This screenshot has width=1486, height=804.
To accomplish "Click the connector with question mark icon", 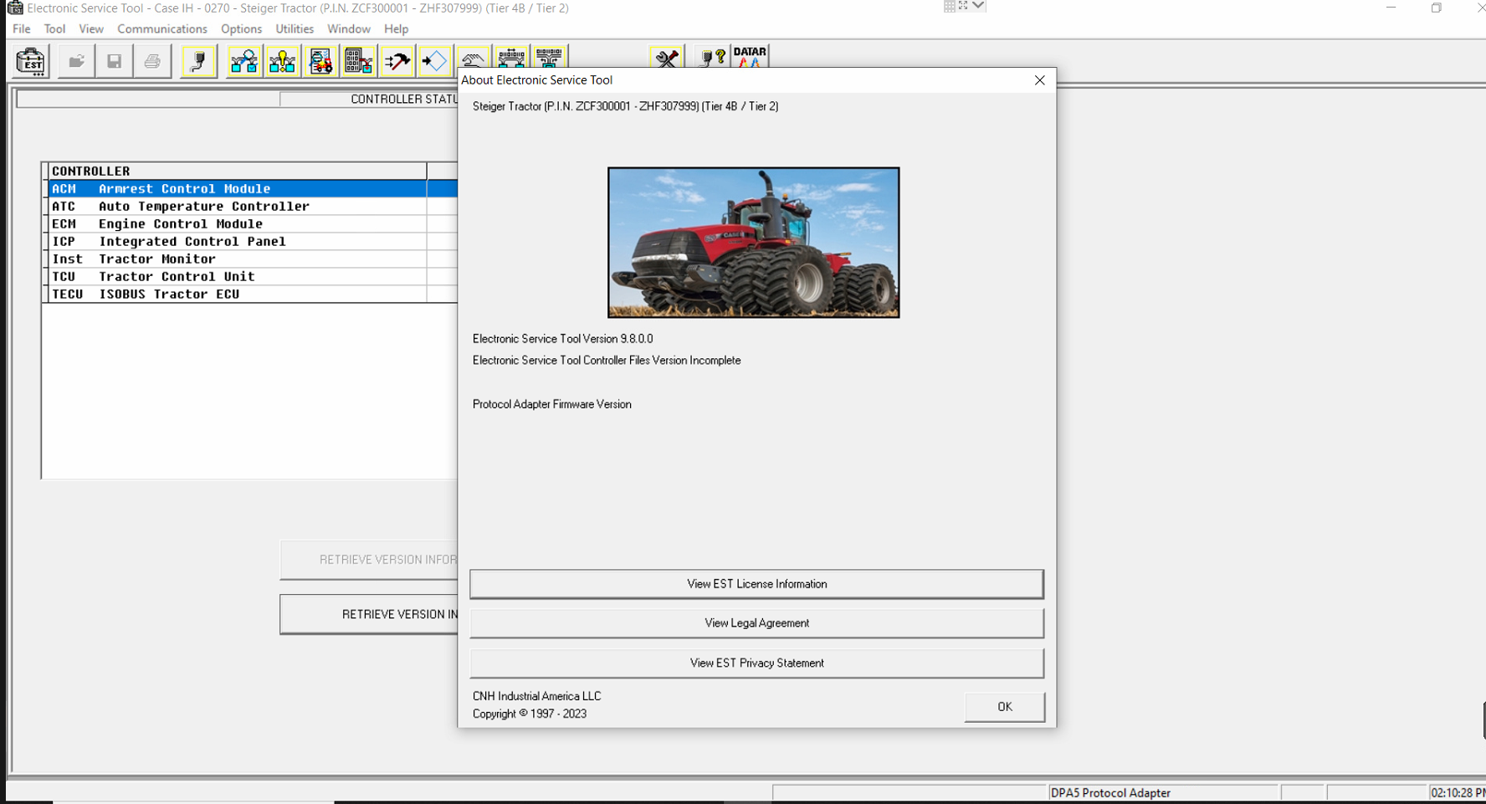I will pos(712,57).
